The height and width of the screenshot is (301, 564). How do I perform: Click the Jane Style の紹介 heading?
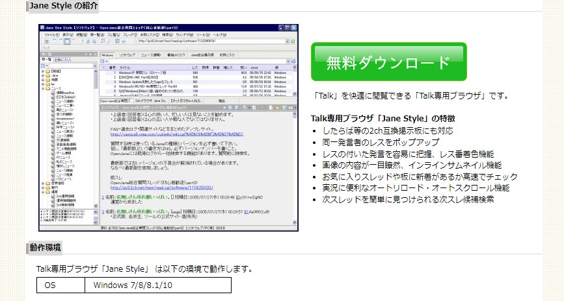point(63,6)
